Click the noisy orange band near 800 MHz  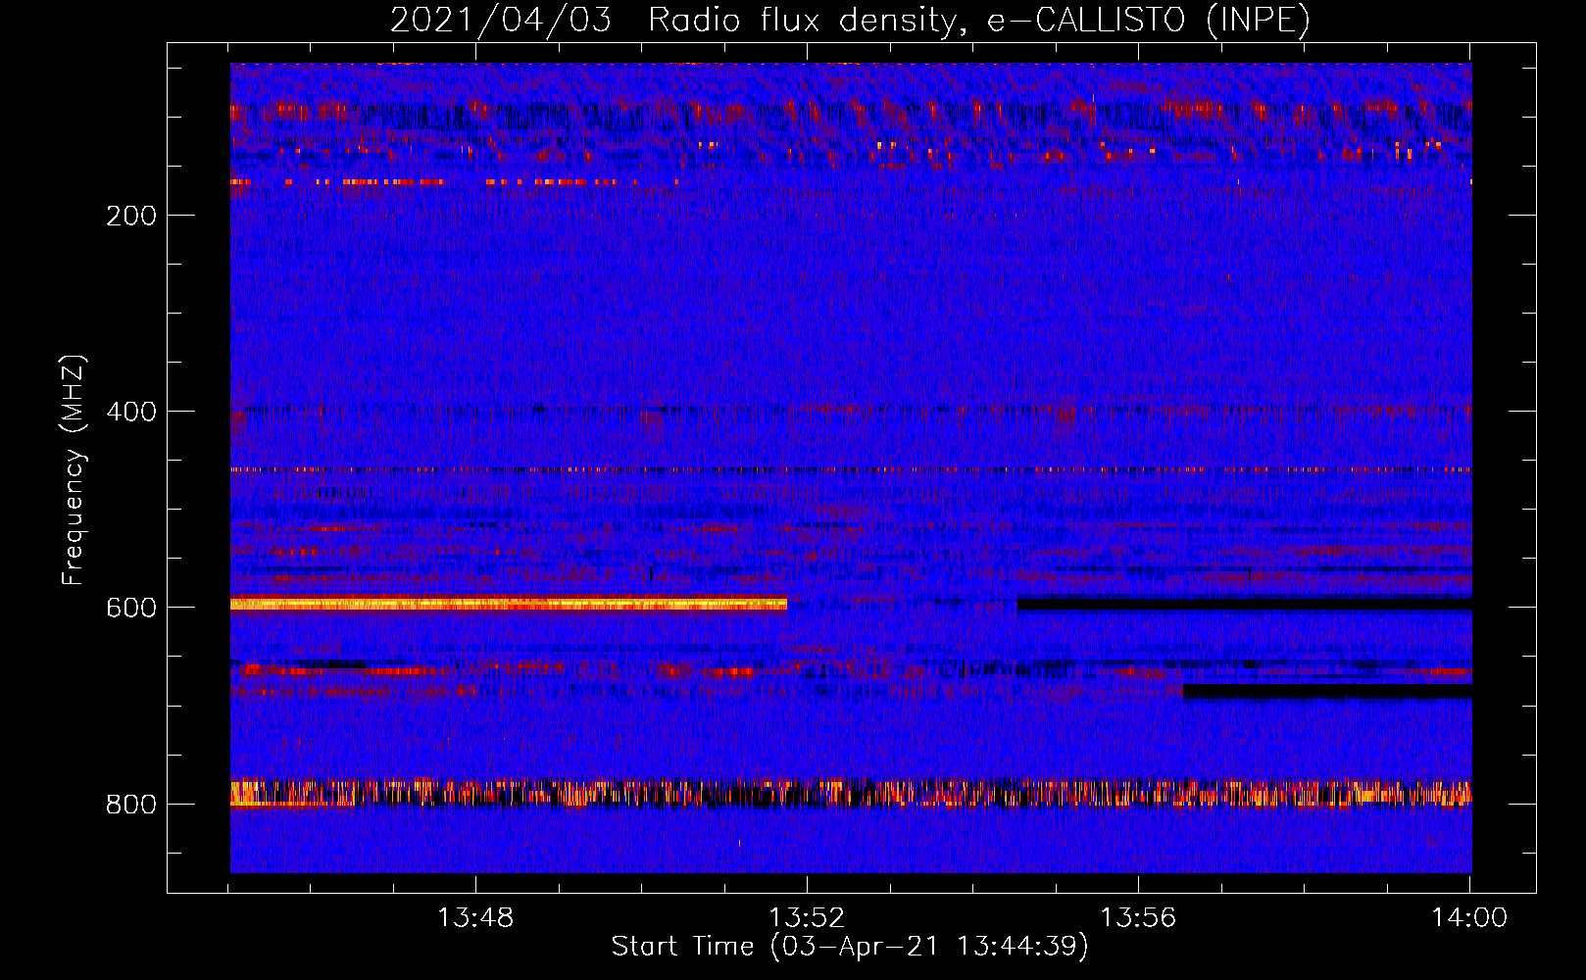click(x=851, y=793)
